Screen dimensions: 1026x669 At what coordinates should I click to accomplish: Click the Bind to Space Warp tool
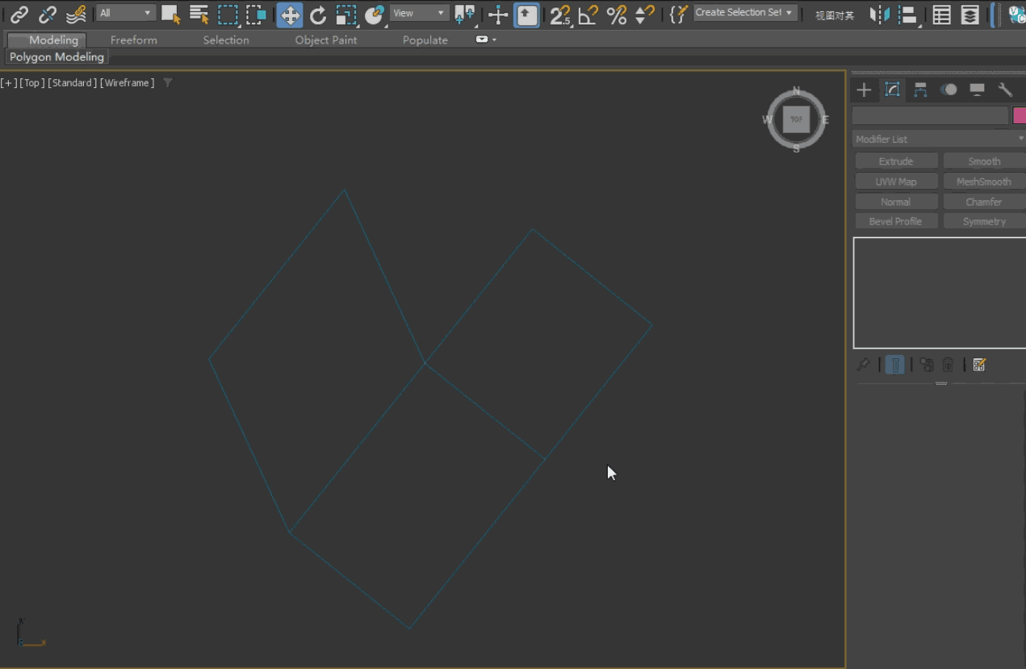(x=76, y=14)
